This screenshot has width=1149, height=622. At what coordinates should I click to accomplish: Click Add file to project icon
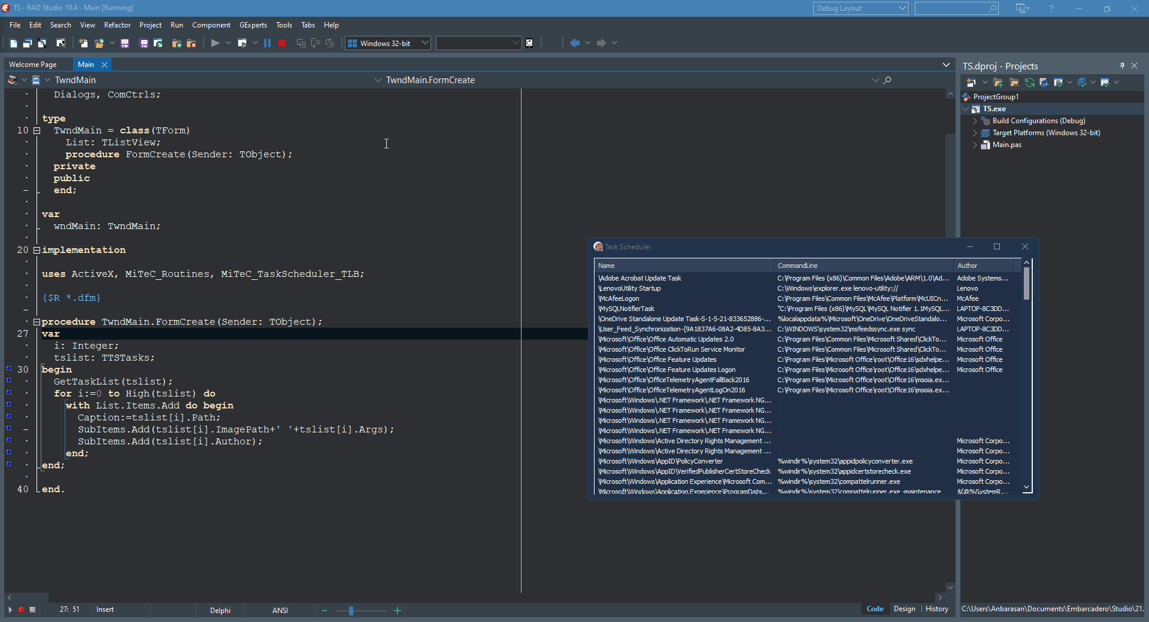177,43
